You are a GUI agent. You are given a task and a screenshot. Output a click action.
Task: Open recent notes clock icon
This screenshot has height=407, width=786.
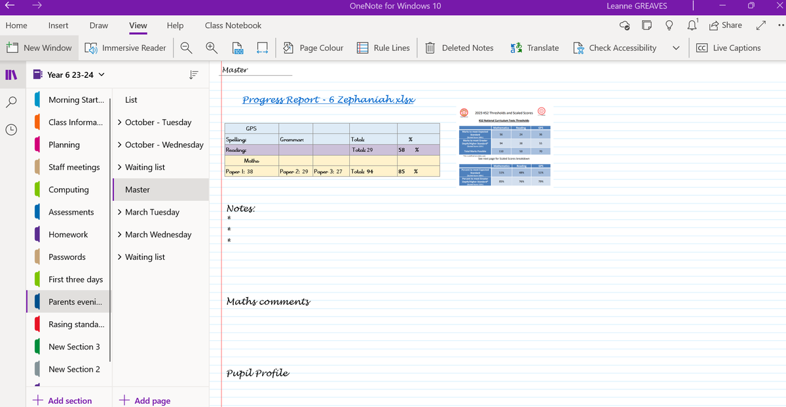[x=10, y=130]
